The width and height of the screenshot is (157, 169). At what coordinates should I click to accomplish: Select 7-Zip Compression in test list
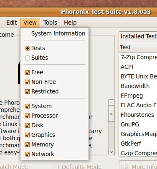pyautogui.click(x=138, y=57)
